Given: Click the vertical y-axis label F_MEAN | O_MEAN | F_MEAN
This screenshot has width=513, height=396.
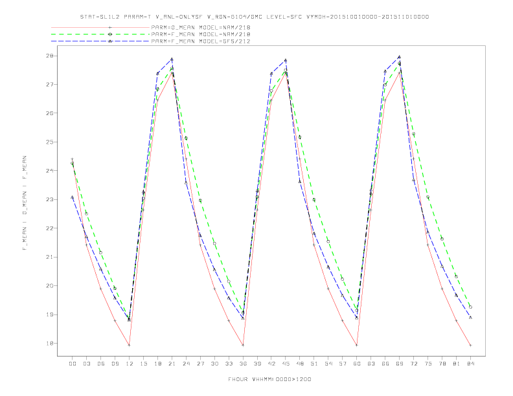Looking at the screenshot, I should 25,203.
